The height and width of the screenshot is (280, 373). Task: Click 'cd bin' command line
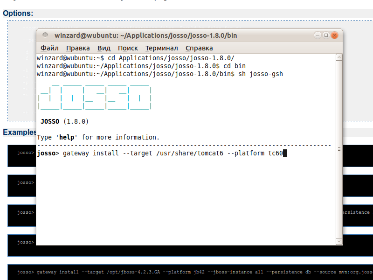coord(141,66)
